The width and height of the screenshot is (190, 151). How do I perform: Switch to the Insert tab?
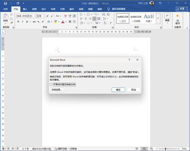pos(25,9)
